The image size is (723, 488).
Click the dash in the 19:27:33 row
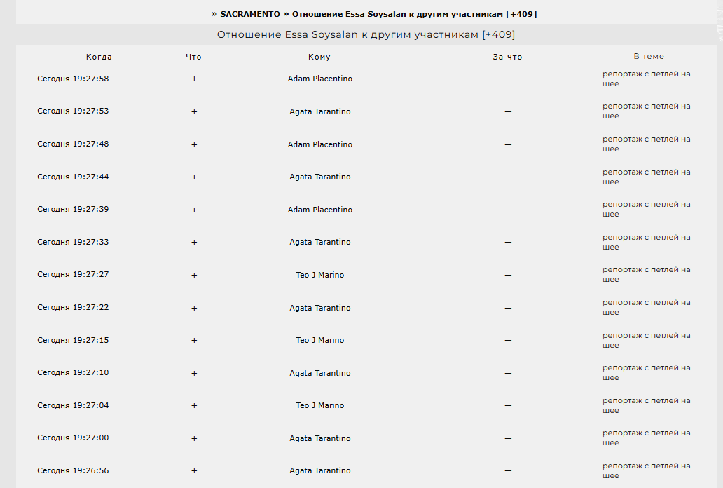point(508,242)
